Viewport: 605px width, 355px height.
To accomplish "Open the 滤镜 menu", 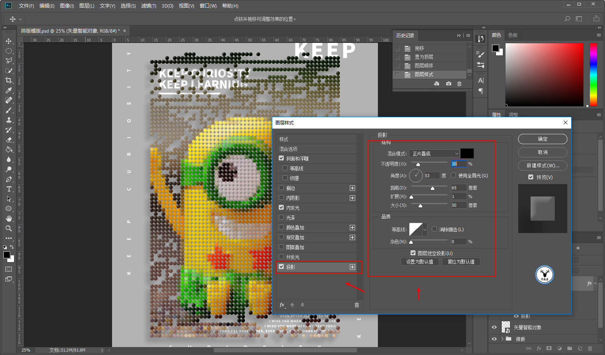I will tap(148, 6).
